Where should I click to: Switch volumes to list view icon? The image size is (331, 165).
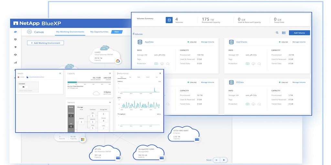(284, 33)
